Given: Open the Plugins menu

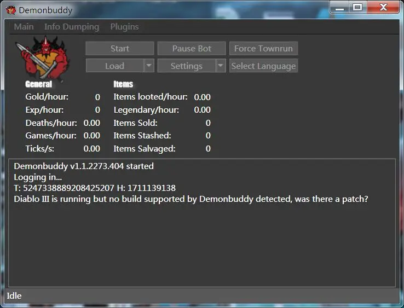Looking at the screenshot, I should pos(124,27).
